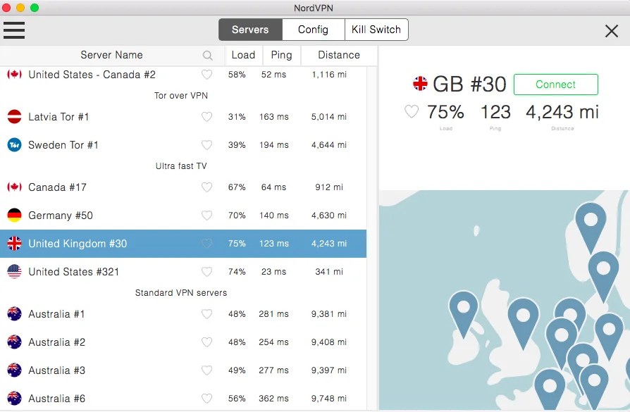Open the Kill Switch tab
630x412 pixels.
click(376, 30)
